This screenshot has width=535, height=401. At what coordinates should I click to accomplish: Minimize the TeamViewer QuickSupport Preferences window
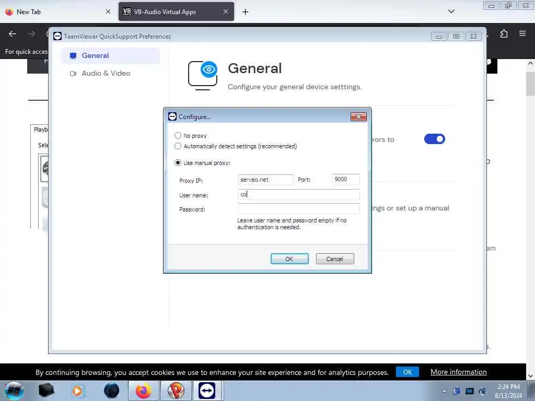point(439,36)
